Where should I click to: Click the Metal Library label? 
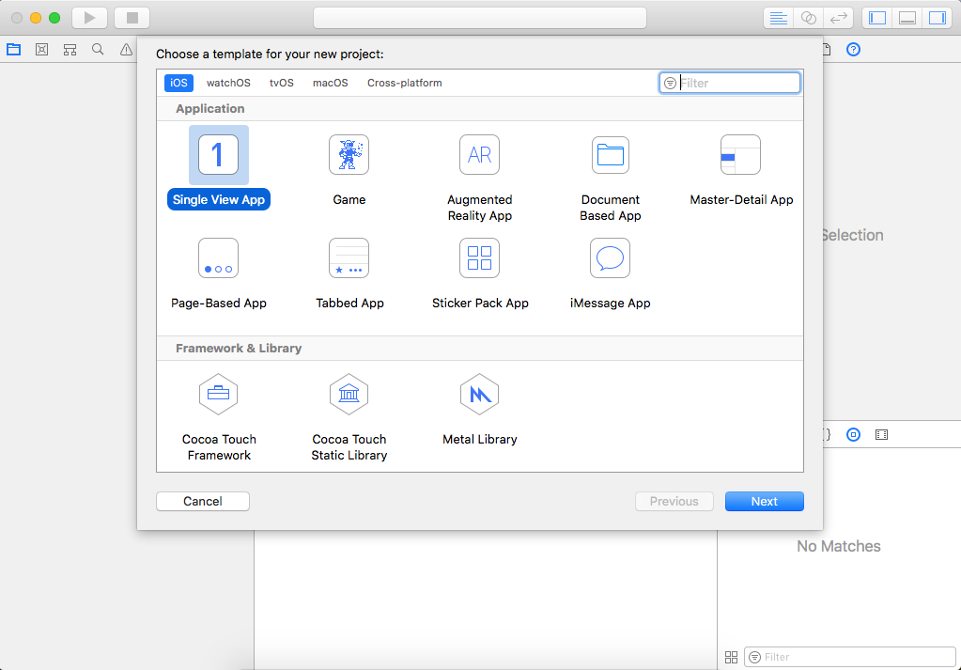point(480,439)
